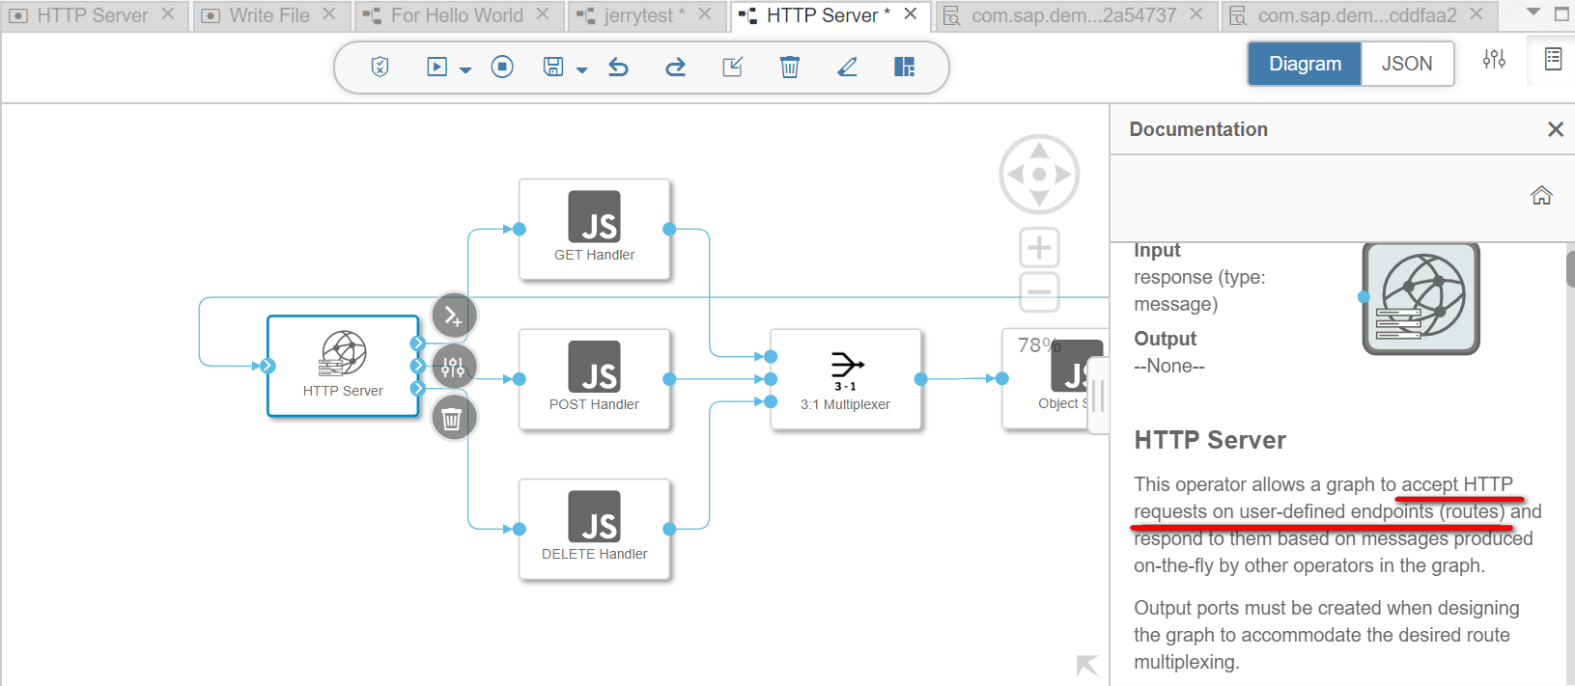The height and width of the screenshot is (686, 1575).
Task: Click the diagonal arrow icon at canvas corner
Action: point(1087,665)
